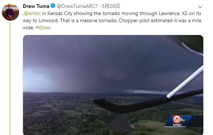
Task: Open Drew Tuma's round profile avatar
Action: click(10, 12)
